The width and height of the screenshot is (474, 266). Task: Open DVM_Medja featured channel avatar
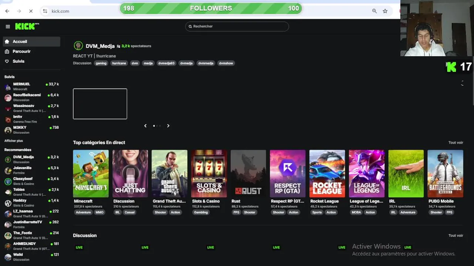tap(78, 46)
